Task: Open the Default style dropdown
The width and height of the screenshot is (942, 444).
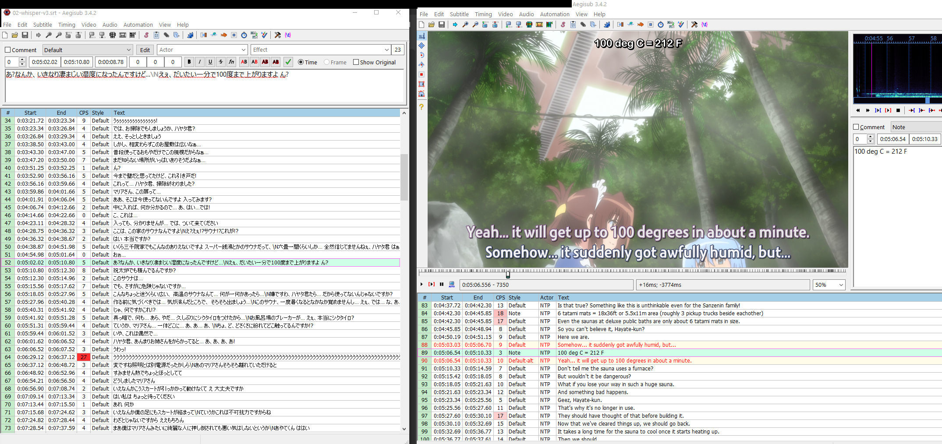Action: [x=88, y=50]
